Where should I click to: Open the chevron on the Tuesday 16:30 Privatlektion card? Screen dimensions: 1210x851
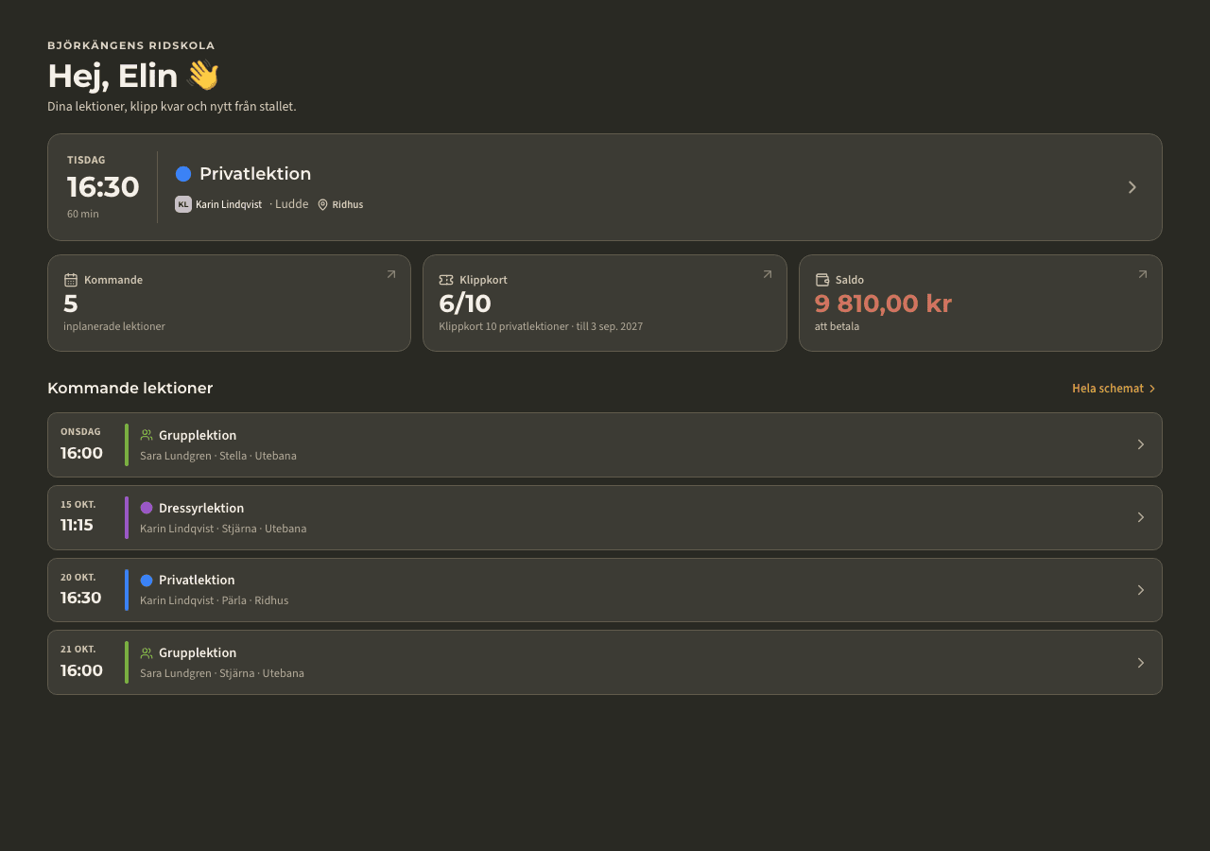point(1132,187)
